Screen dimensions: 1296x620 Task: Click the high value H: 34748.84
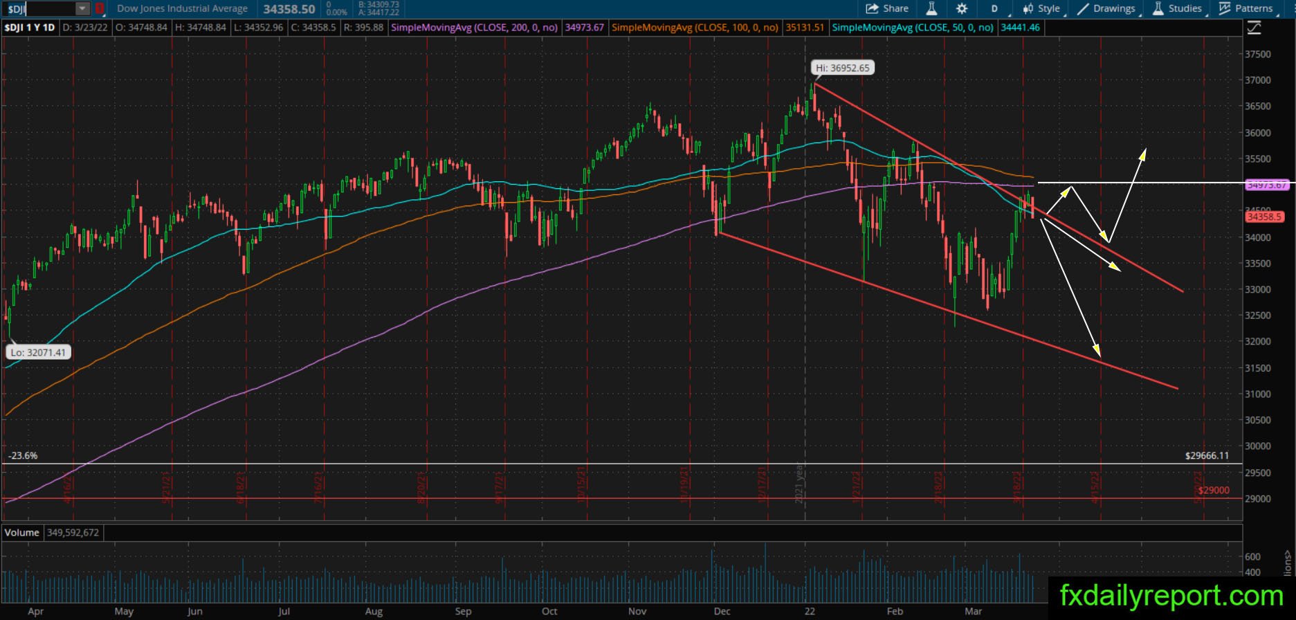(x=201, y=28)
